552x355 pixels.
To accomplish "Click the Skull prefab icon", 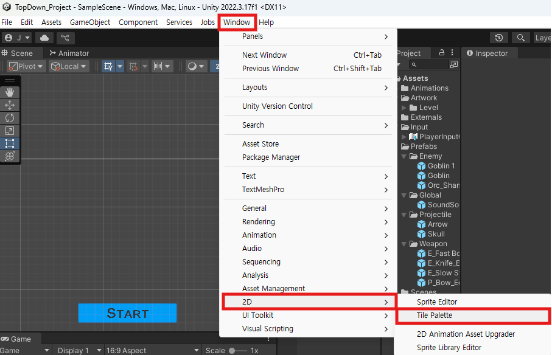I will [x=421, y=234].
